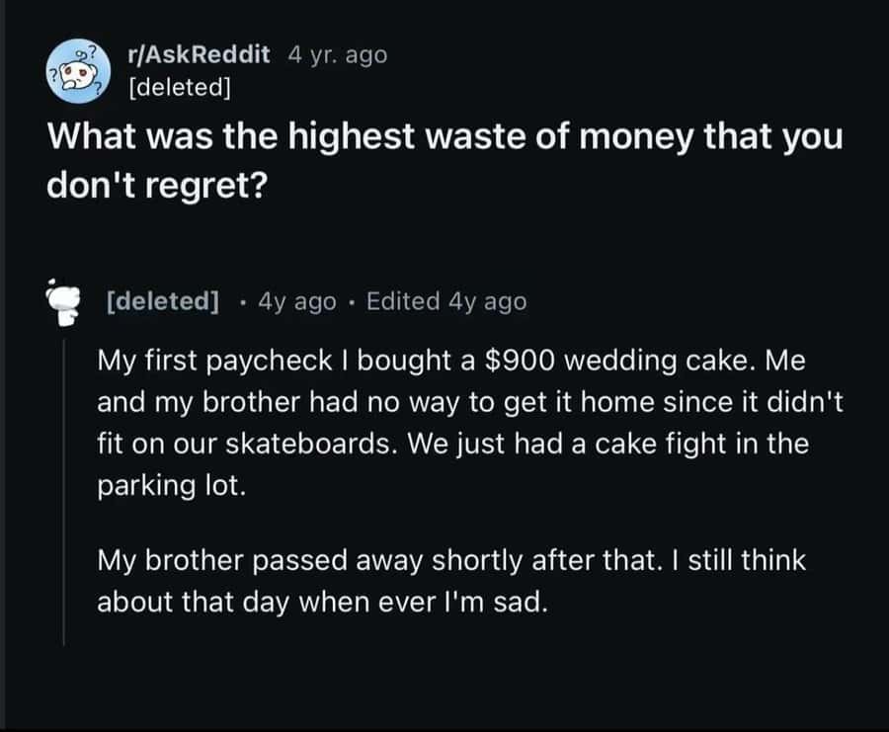Click the post author [deleted] under r/AskReddit

[180, 86]
